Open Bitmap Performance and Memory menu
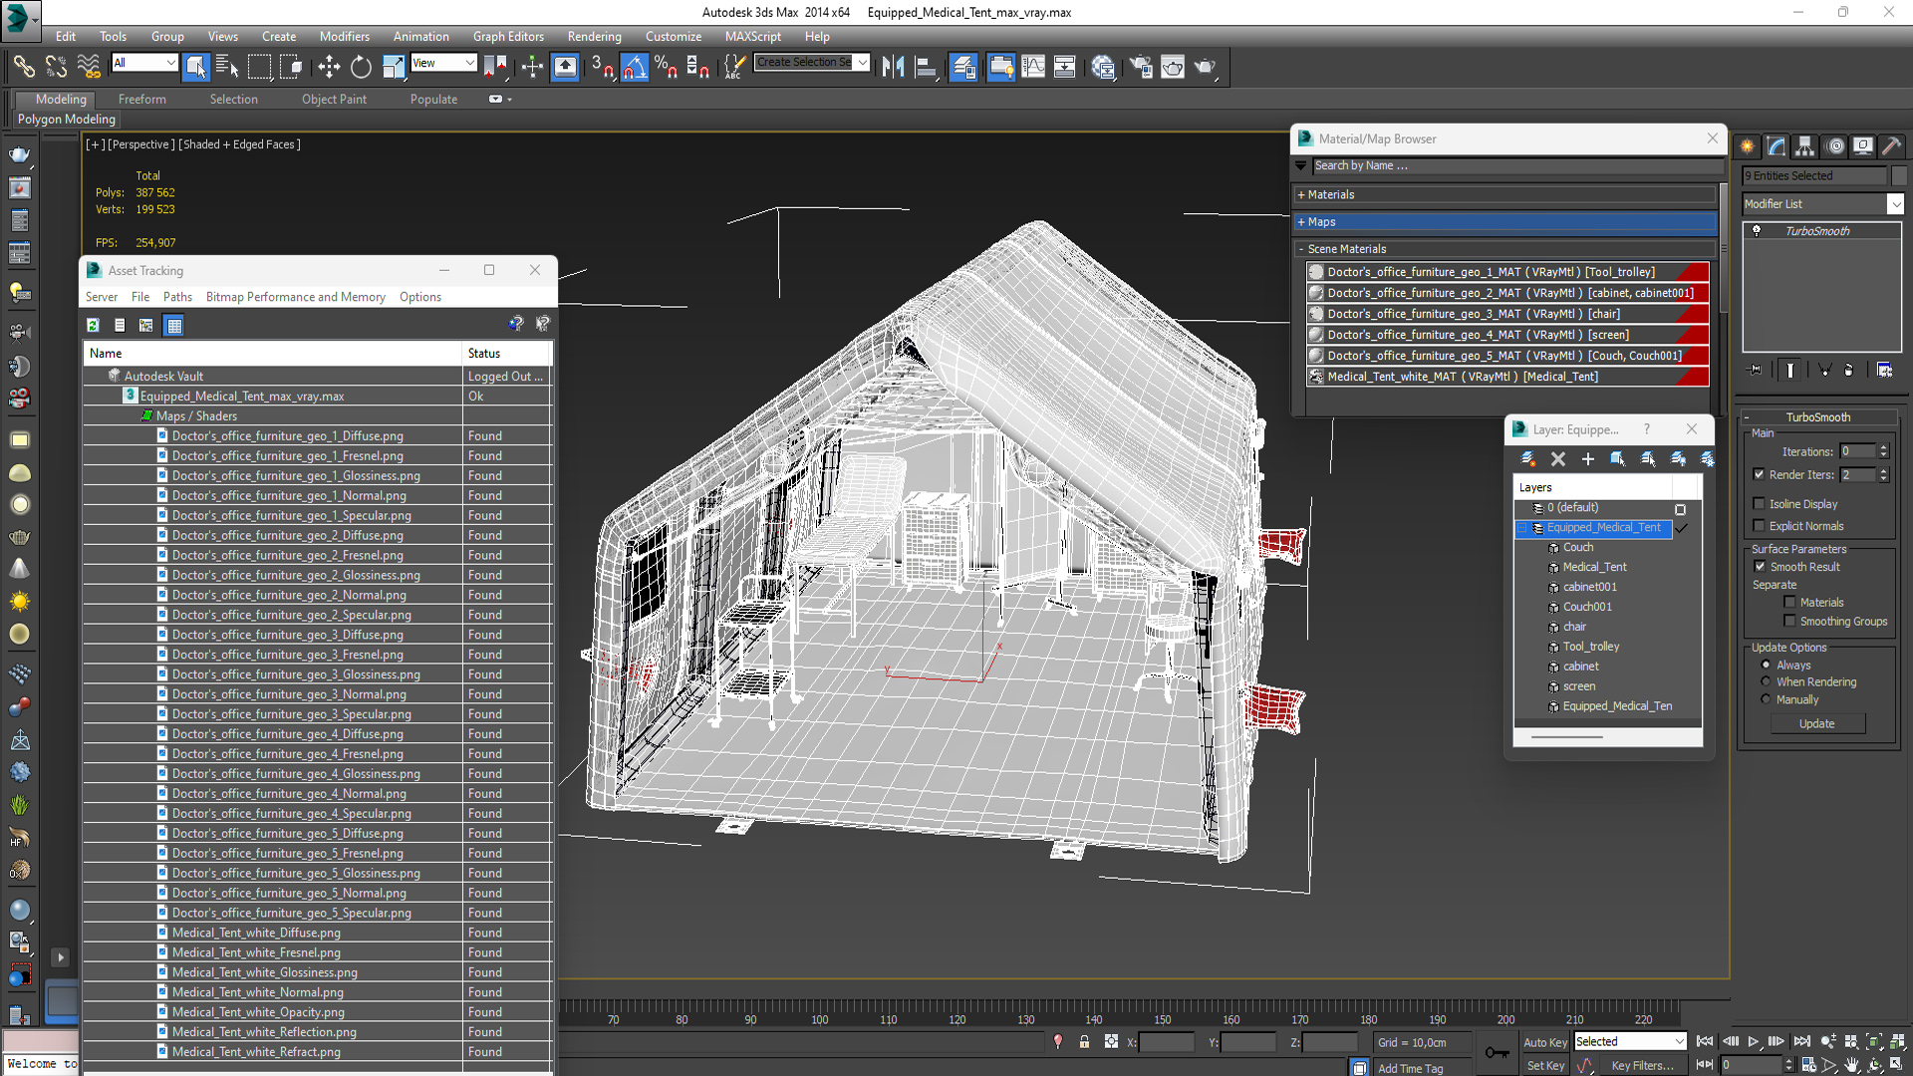Screen dimensions: 1913x1076 295,297
